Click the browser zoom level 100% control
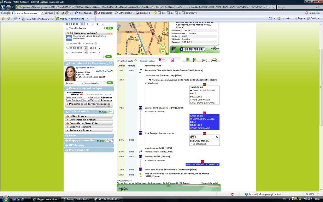Image resolution: width=323 pixels, height=202 pixels. [x=312, y=194]
